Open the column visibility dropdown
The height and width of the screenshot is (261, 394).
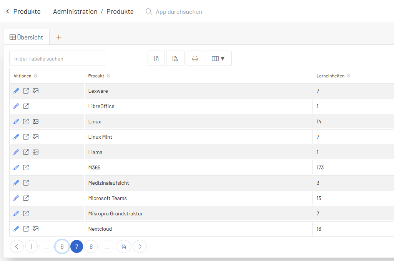[219, 58]
